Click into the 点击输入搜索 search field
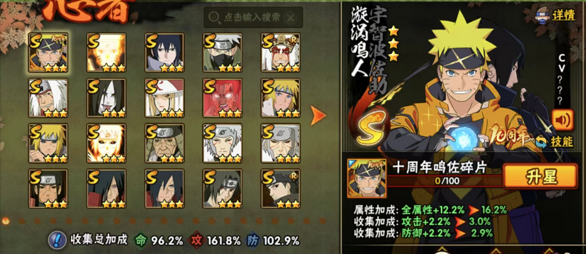The height and width of the screenshot is (254, 586). pyautogui.click(x=253, y=17)
